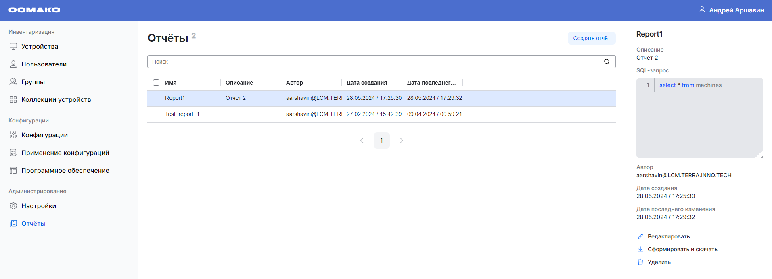772x279 pixels.
Task: Click the device collections grid icon
Action: [13, 100]
